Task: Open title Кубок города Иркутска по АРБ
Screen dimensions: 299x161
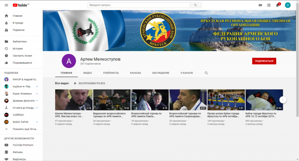Action: [x=261, y=115]
